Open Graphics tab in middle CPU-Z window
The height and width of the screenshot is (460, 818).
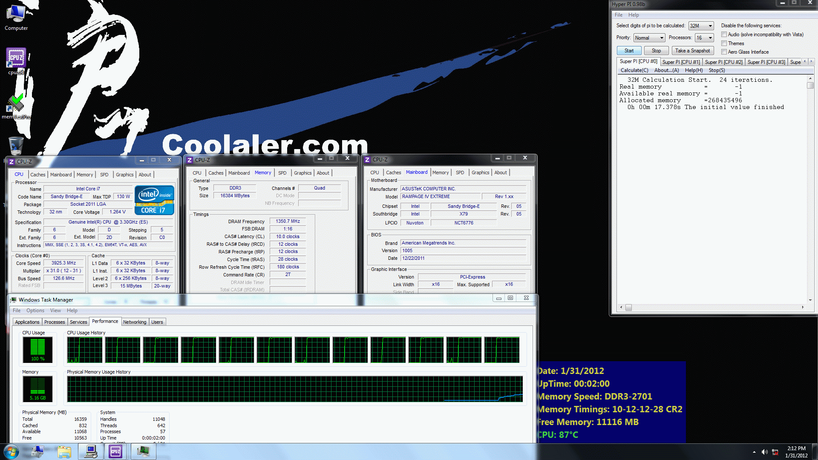coord(302,173)
